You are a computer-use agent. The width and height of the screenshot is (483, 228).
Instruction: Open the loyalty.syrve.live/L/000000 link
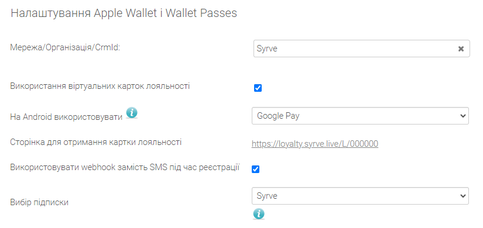tap(315, 144)
